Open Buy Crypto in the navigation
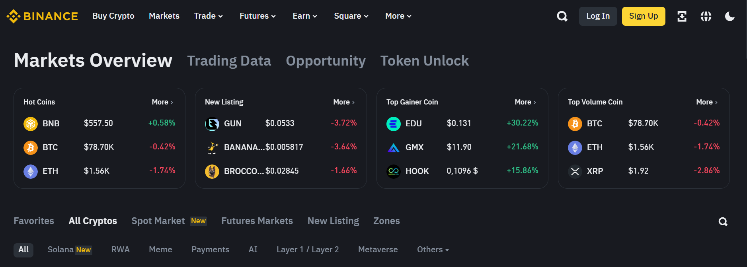Screen dimensions: 747x267 113,16
